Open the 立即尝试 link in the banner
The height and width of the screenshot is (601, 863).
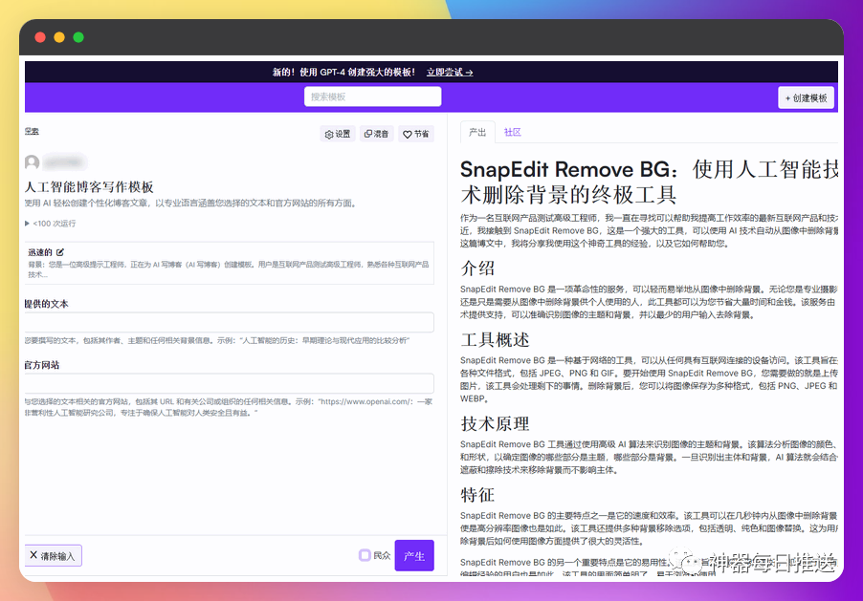coord(447,72)
